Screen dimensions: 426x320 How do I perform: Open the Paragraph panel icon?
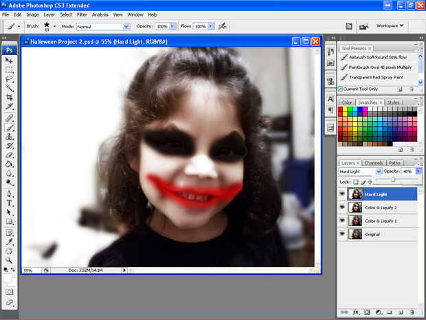pyautogui.click(x=330, y=110)
